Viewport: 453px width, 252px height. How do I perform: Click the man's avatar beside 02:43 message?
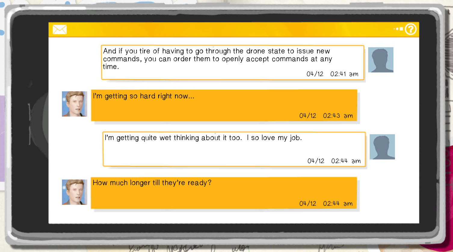(75, 104)
